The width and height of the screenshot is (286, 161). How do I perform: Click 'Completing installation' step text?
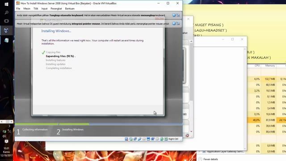tap(59, 68)
